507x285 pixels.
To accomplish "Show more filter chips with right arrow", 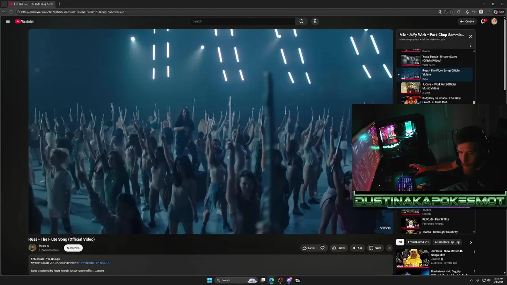I will 471,242.
